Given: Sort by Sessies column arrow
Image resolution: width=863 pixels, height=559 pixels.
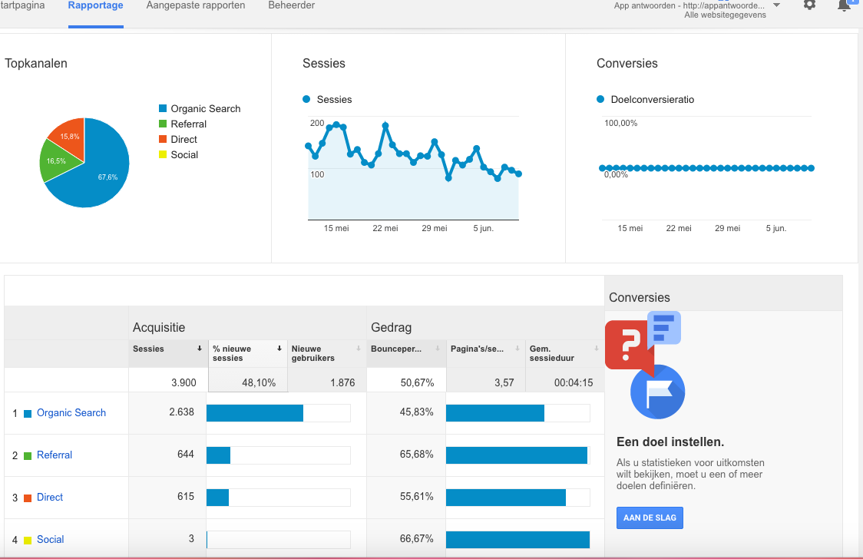Looking at the screenshot, I should click(x=199, y=349).
